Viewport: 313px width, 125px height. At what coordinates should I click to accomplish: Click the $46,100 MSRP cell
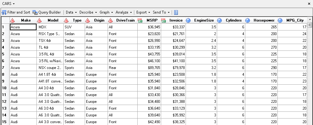(x=149, y=61)
